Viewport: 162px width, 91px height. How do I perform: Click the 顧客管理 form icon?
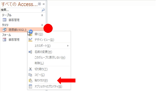coord(5,39)
